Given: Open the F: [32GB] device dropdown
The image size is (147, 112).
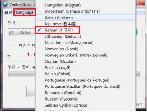Looking at the screenshot, I should pos(22,32).
